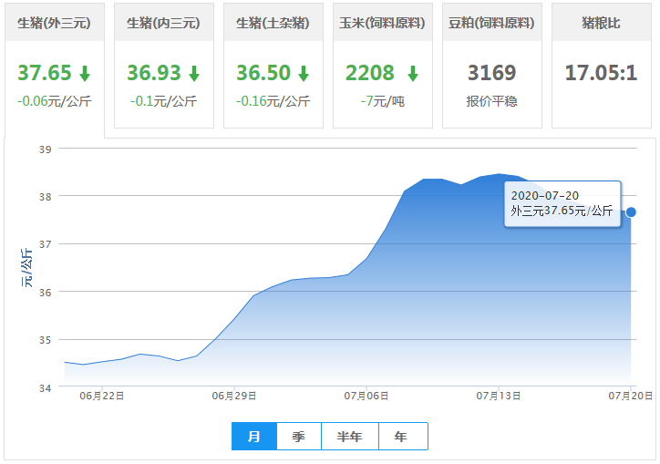Click the 07月13日 x-axis label

pyautogui.click(x=498, y=397)
